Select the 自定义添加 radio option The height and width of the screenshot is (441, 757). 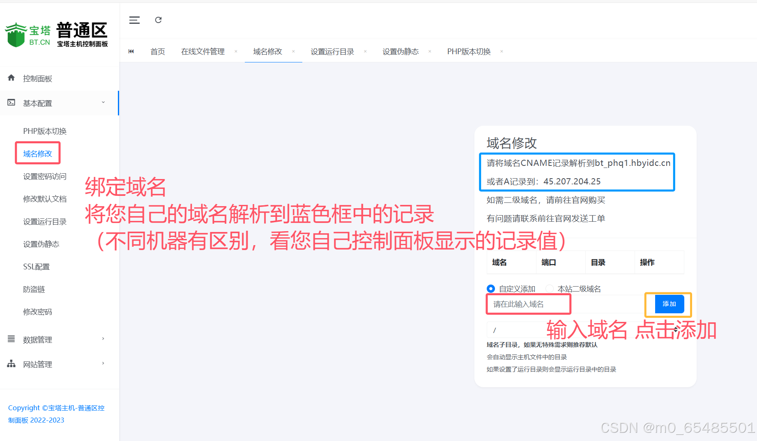(490, 288)
